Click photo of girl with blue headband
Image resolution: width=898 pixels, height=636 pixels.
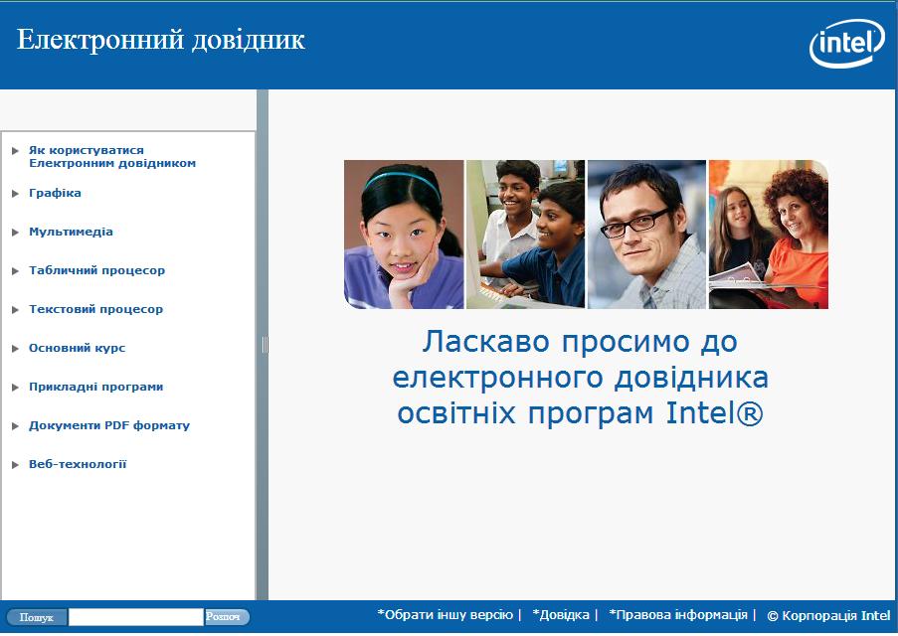(x=404, y=235)
